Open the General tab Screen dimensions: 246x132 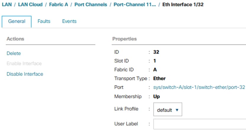coord(17,21)
